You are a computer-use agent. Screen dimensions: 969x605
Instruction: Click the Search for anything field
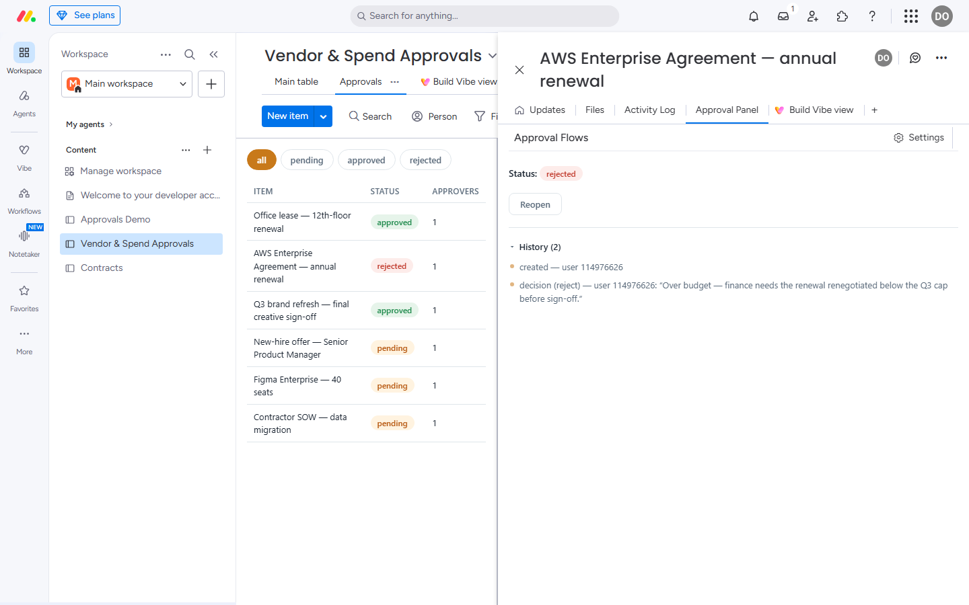(485, 16)
